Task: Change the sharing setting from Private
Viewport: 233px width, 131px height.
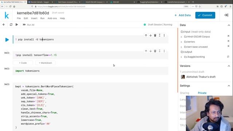Action: (202, 93)
